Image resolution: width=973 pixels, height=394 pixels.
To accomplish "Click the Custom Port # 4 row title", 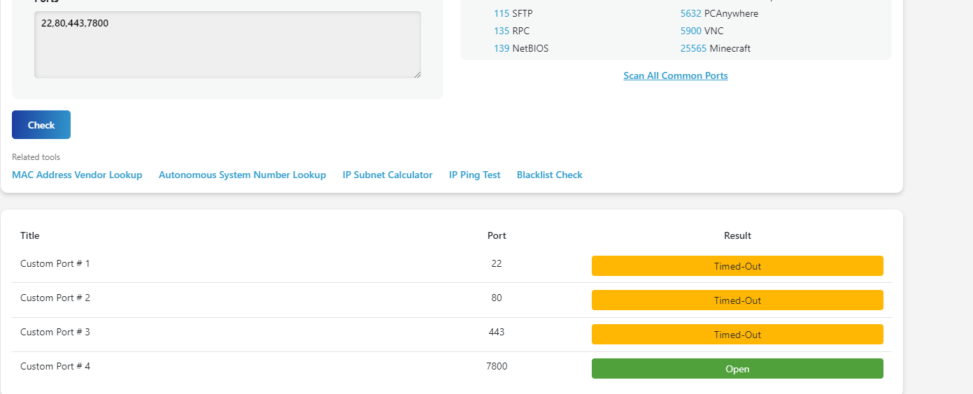I will (55, 366).
